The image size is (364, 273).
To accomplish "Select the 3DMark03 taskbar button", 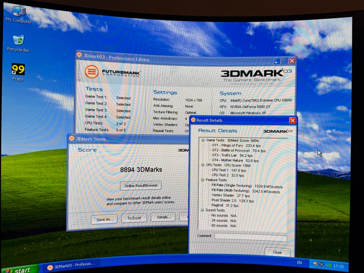I will coord(72,265).
